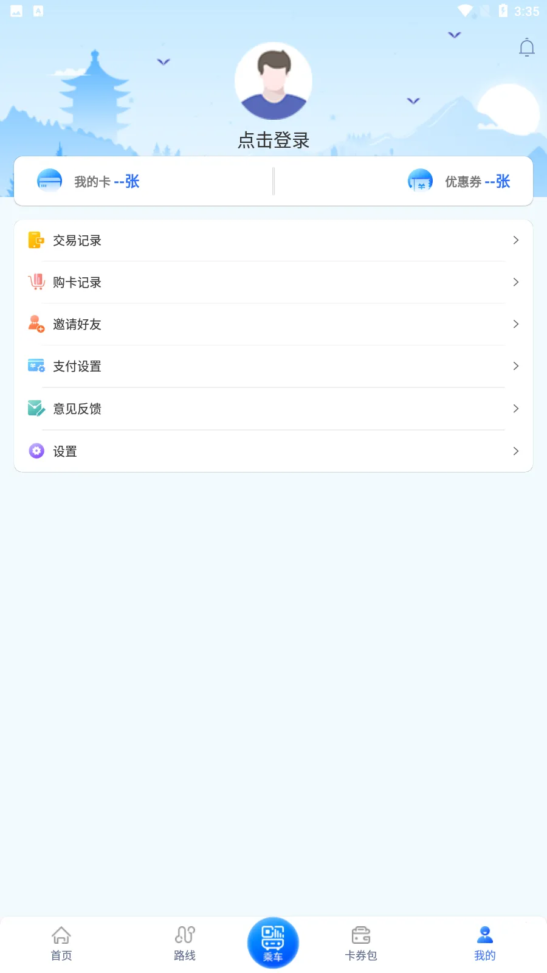The height and width of the screenshot is (973, 547).
Task: Tap the 意见反馈 envelope icon
Action: [36, 409]
